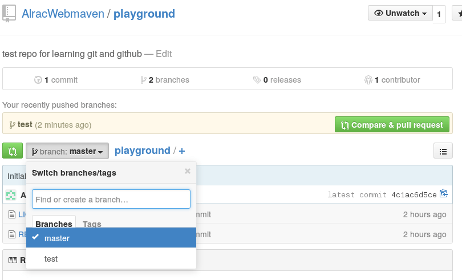Viewport: 462px width, 280px height.
Task: Click Edit link beside the repo description
Action: point(164,54)
